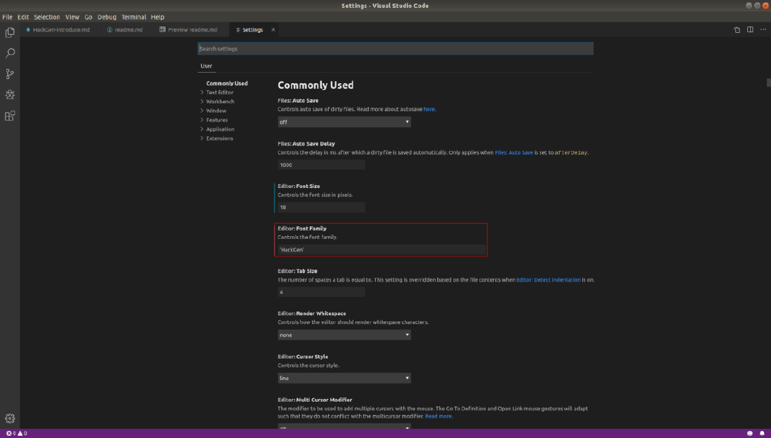Open the Edit menu
Image resolution: width=771 pixels, height=438 pixels.
23,17
